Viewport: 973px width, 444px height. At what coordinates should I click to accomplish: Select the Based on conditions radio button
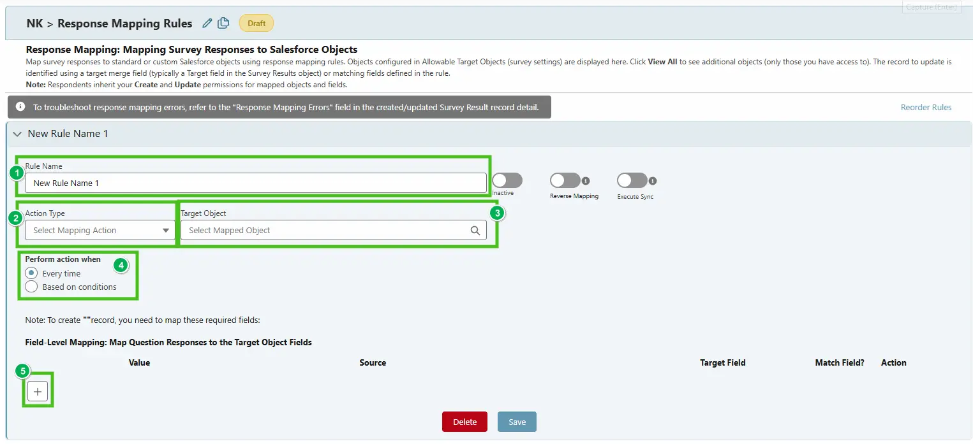(x=30, y=287)
